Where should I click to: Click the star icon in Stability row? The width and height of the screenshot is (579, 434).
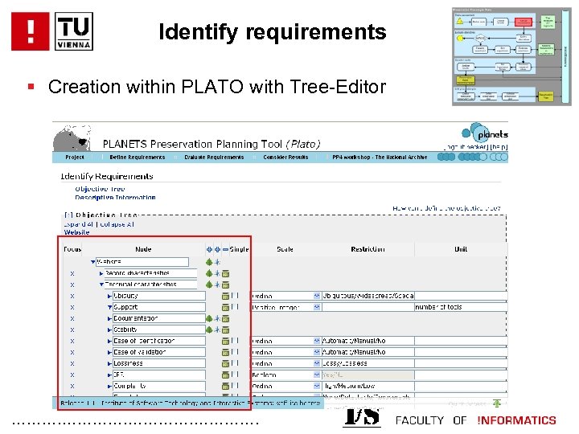point(217,330)
